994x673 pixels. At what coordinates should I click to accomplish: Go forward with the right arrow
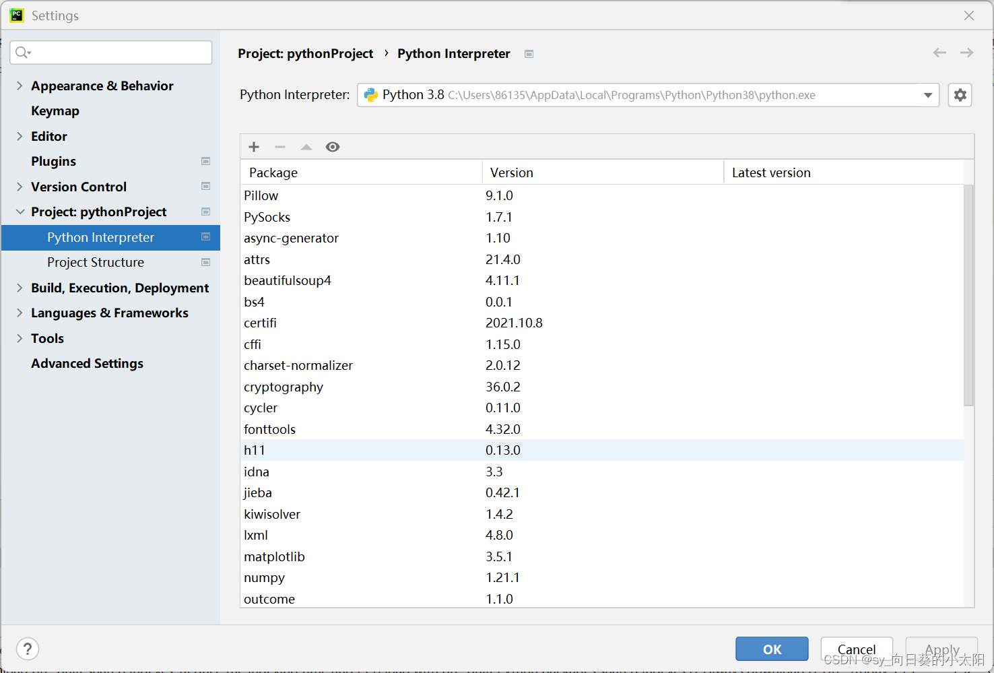pos(966,53)
